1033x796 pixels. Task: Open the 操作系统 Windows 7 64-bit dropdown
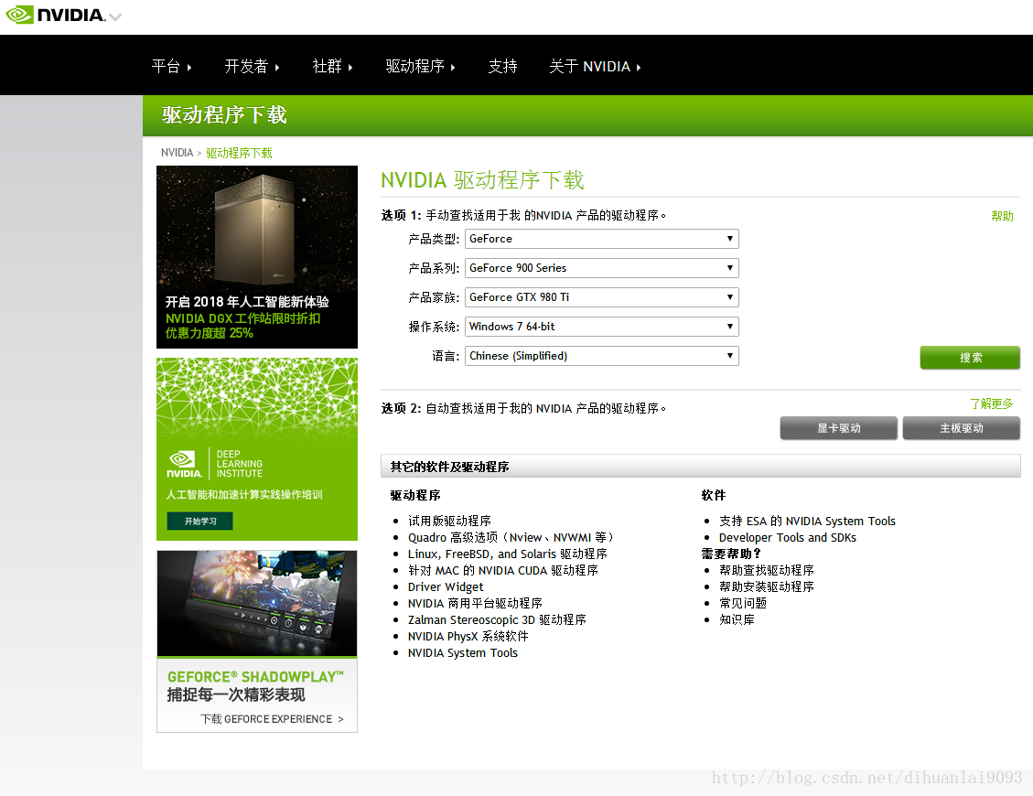[x=601, y=327]
